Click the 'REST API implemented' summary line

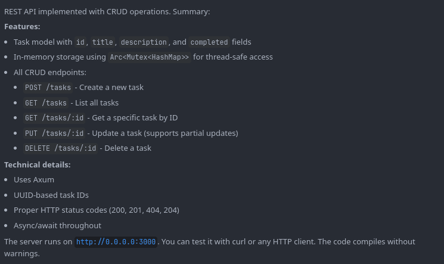tap(107, 11)
